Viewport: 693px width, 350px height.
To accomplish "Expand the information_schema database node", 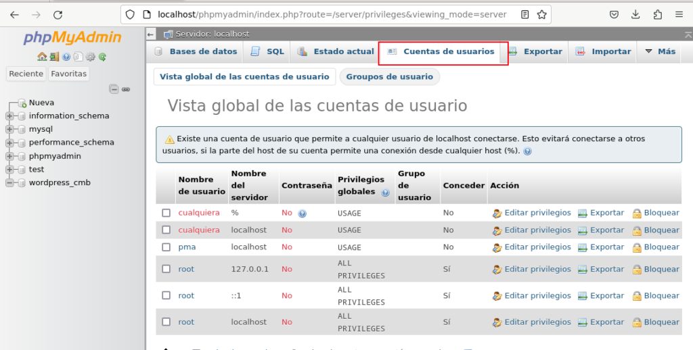I will point(9,116).
